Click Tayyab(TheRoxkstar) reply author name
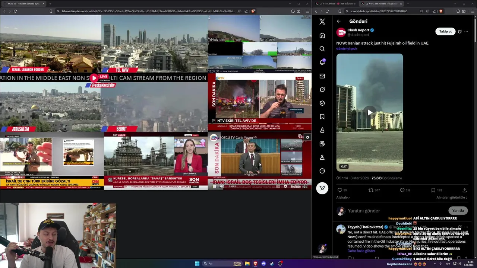Viewport: 477px width, 268px height. point(365,227)
